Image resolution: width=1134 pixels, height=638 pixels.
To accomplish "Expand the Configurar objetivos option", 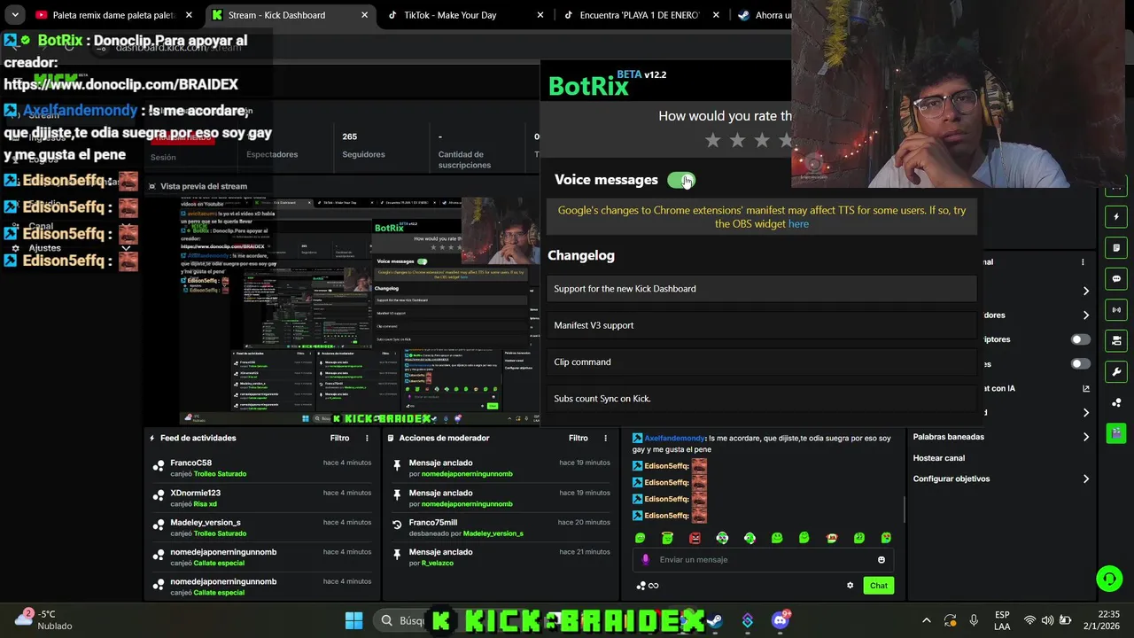I will [1001, 479].
